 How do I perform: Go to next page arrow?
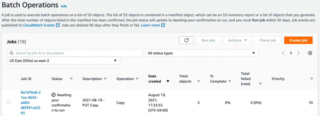pos(298,53)
